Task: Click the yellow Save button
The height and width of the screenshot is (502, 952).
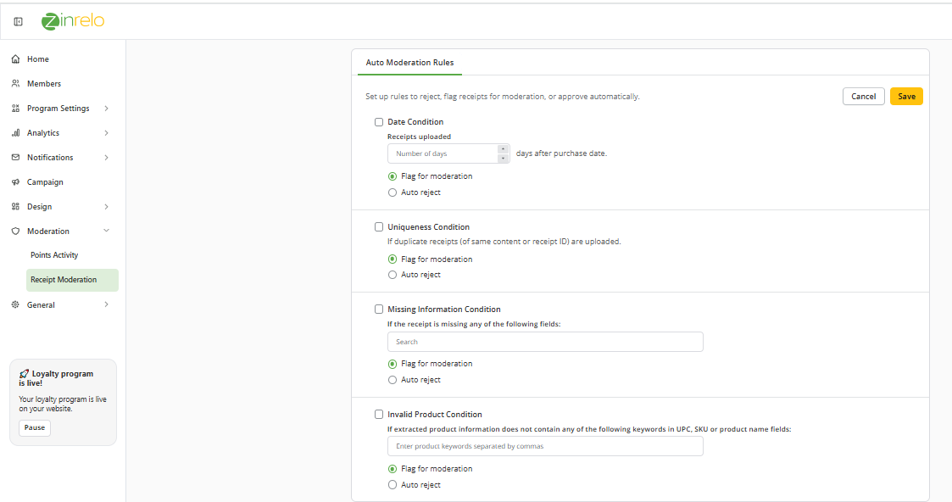Action: (906, 97)
